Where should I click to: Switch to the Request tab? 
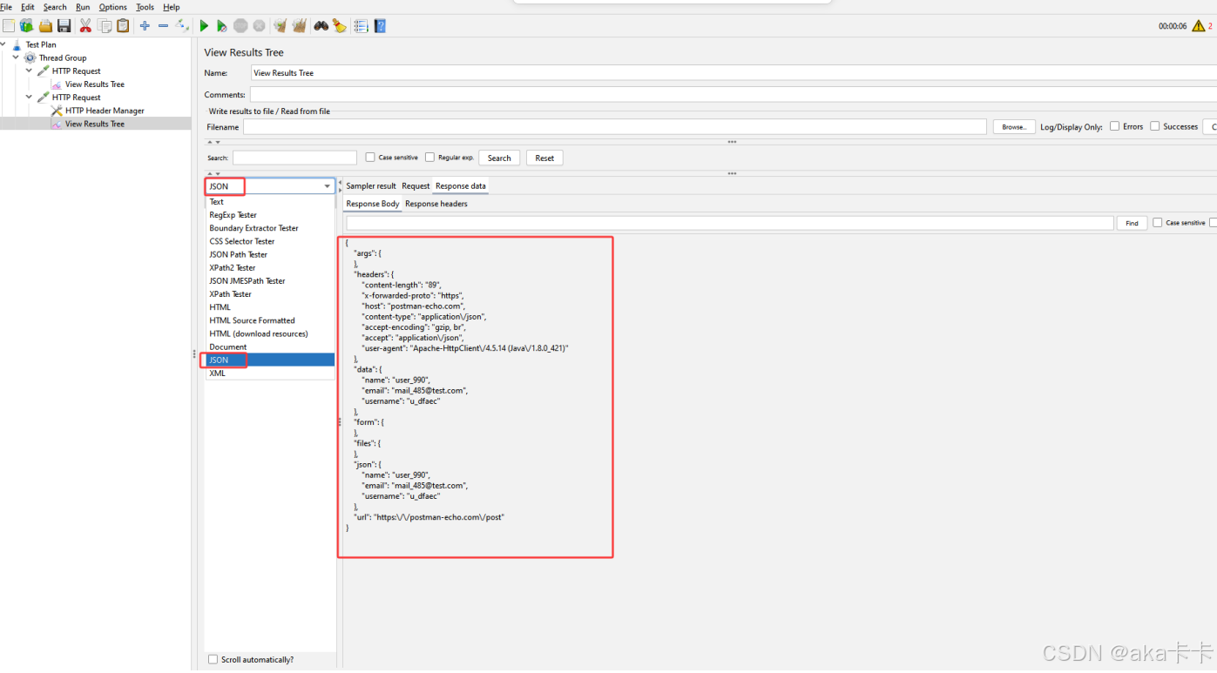[x=416, y=186]
